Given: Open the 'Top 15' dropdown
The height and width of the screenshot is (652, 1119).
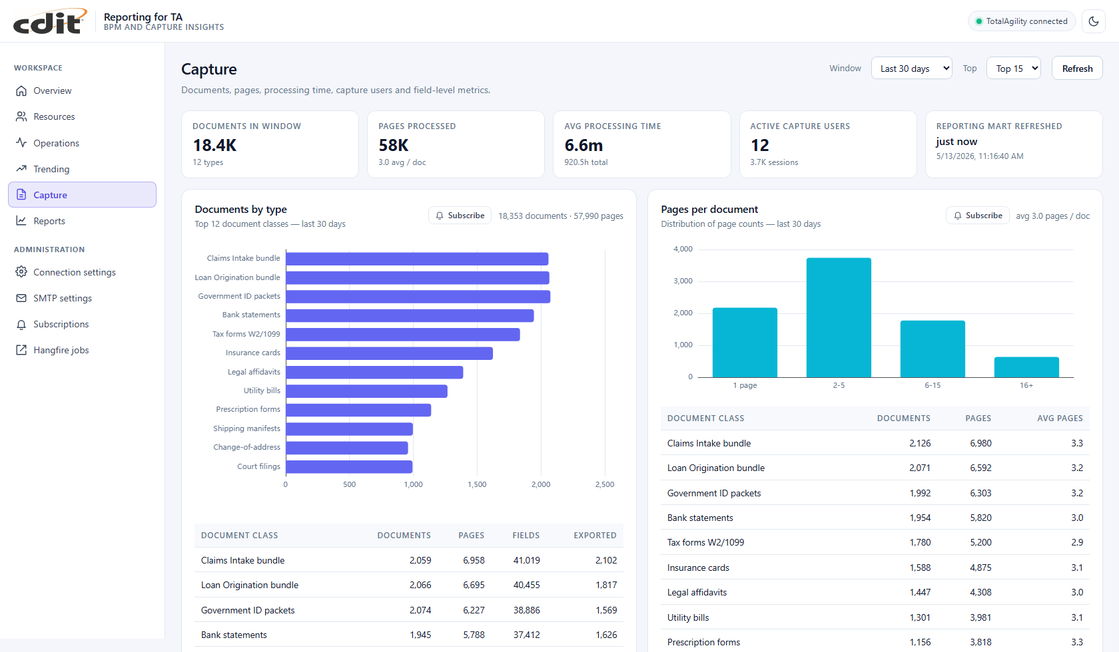Looking at the screenshot, I should [x=1014, y=69].
